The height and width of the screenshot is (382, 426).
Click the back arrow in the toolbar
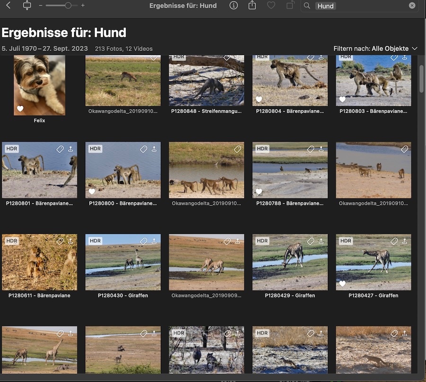tap(9, 6)
